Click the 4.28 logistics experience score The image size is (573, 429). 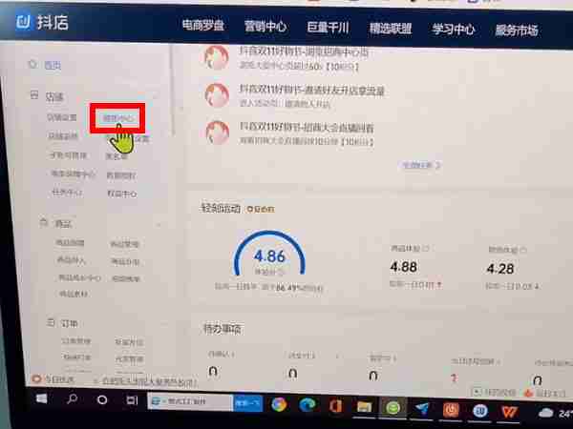[x=500, y=269]
